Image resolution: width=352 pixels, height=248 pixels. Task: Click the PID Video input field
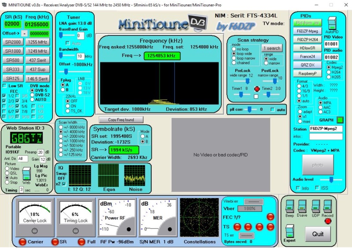[x=331, y=44]
